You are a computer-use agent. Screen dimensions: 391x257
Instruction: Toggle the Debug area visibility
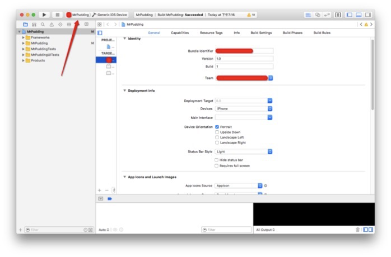tap(359, 15)
